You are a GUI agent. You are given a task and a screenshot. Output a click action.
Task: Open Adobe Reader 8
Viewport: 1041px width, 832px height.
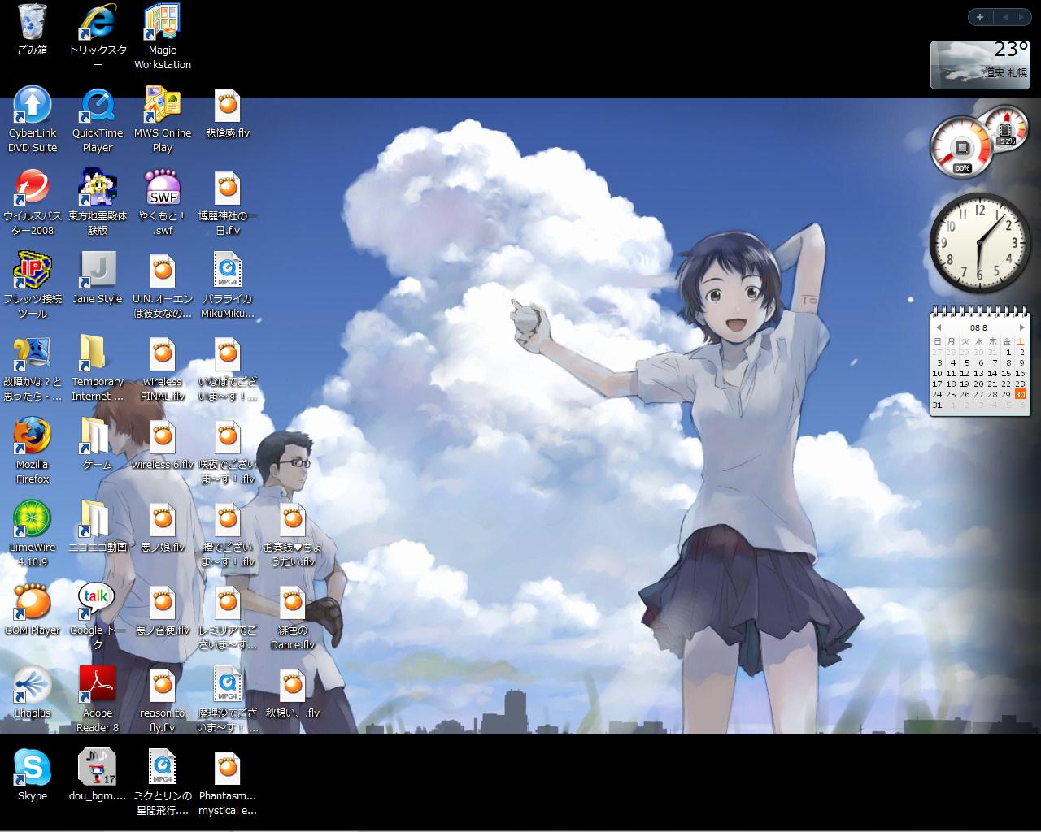click(98, 700)
